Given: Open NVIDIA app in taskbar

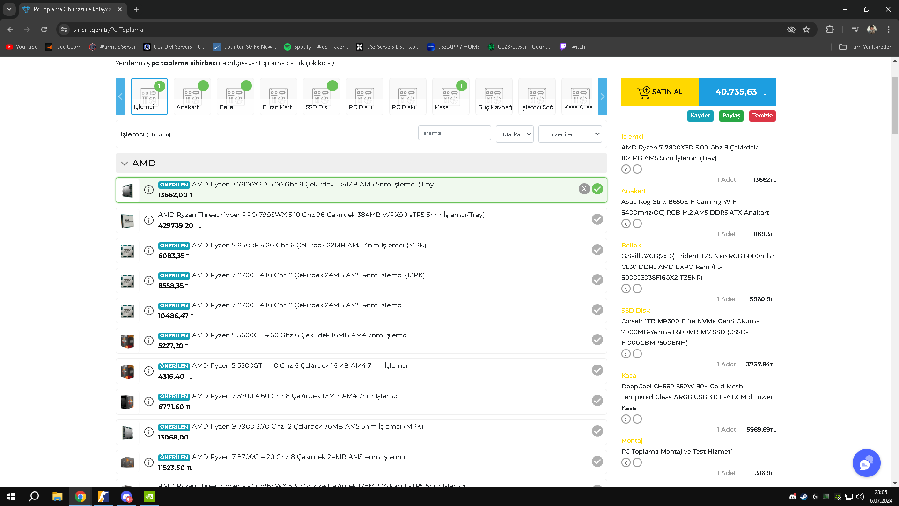Looking at the screenshot, I should 149,497.
